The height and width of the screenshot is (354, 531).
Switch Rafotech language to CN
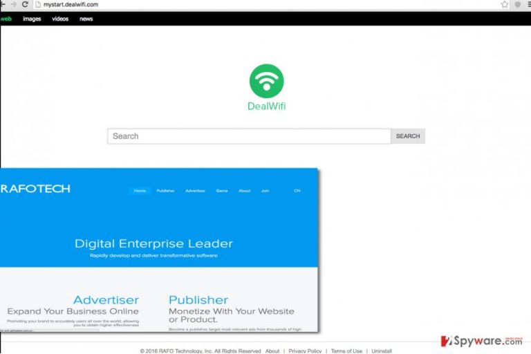coord(297,191)
